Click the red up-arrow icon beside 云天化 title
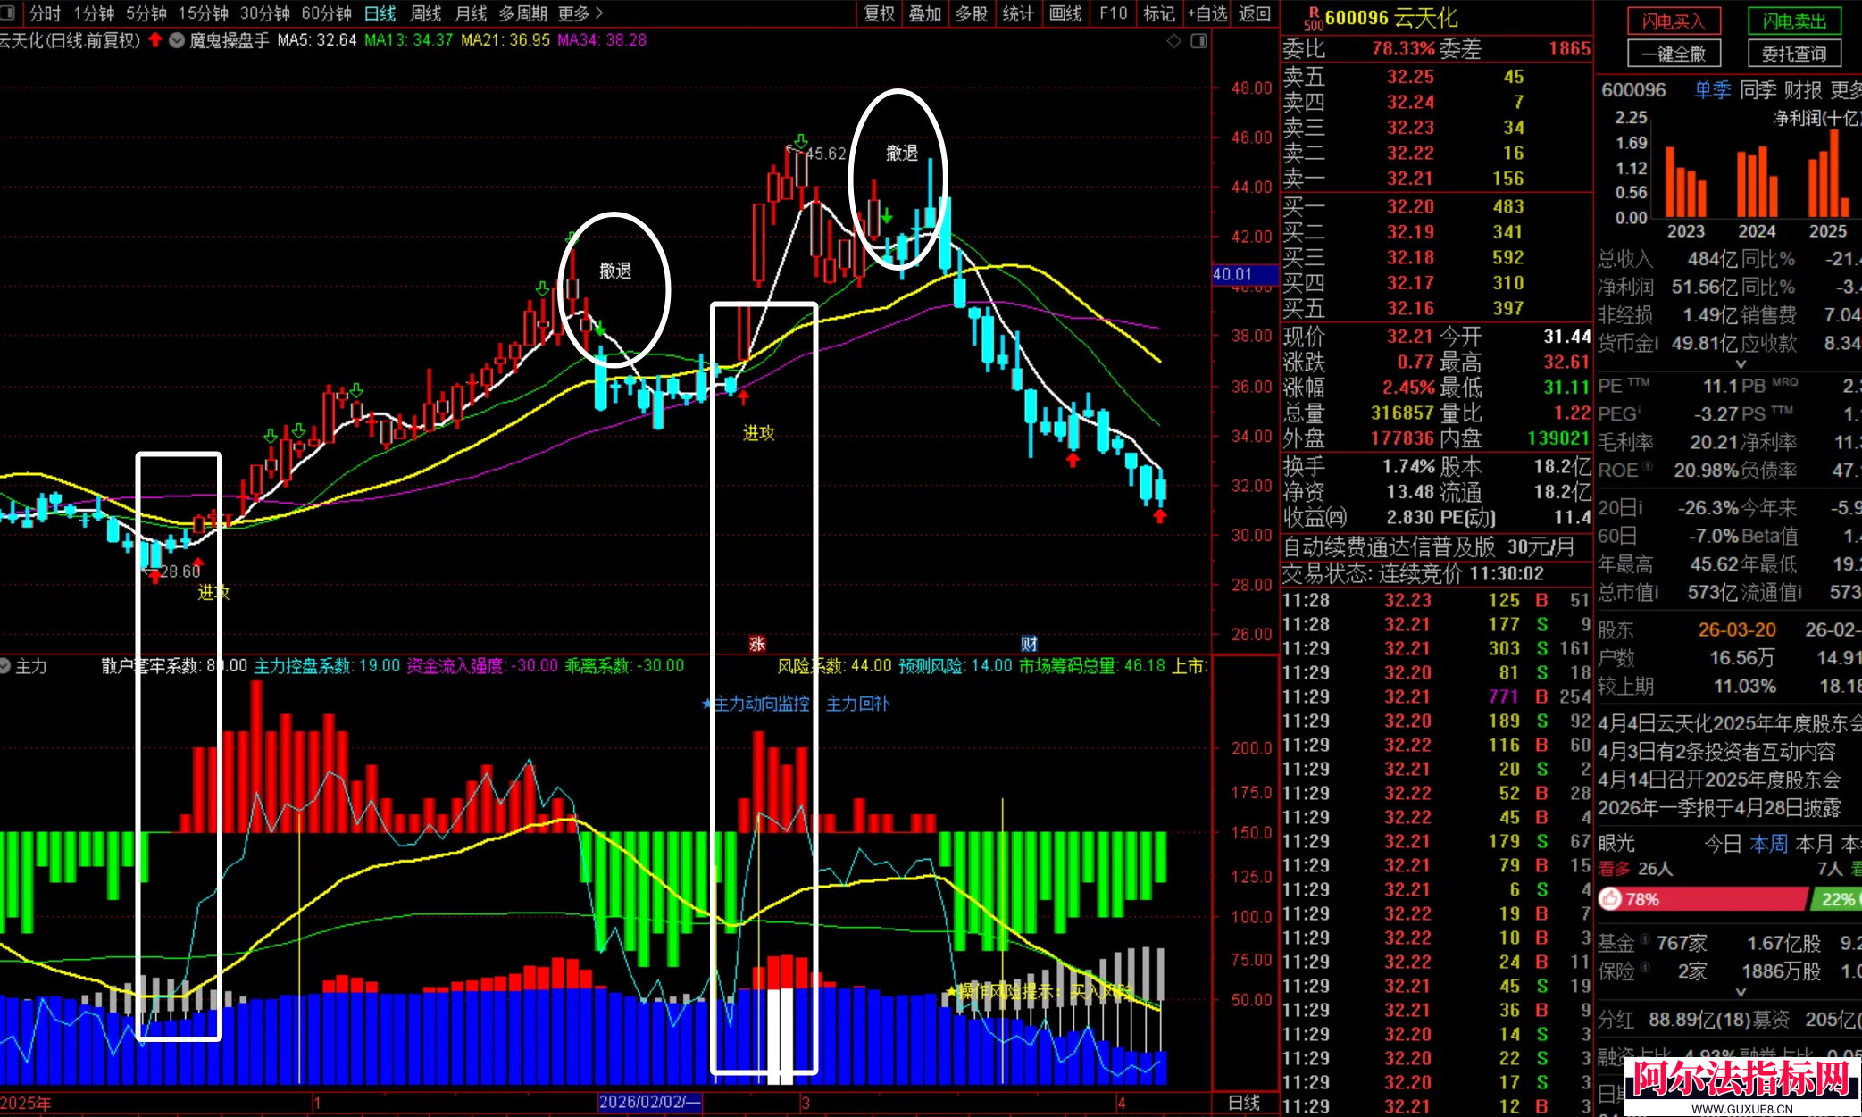1862x1117 pixels. click(155, 40)
